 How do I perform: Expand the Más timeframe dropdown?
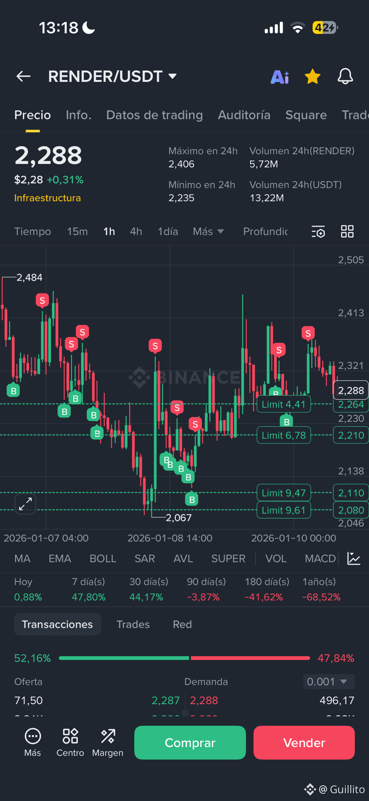(209, 231)
